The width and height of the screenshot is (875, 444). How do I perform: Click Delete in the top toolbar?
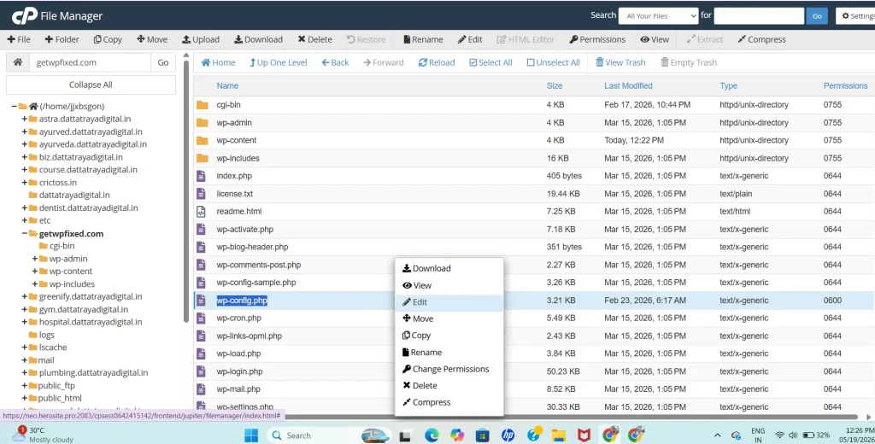click(x=314, y=39)
